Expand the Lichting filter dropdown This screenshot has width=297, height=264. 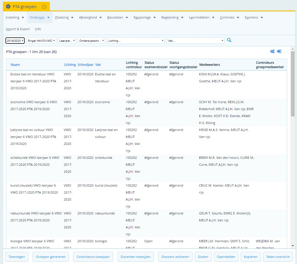pos(136,41)
